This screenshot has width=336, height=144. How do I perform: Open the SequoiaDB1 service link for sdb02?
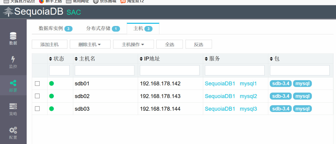click(220, 96)
